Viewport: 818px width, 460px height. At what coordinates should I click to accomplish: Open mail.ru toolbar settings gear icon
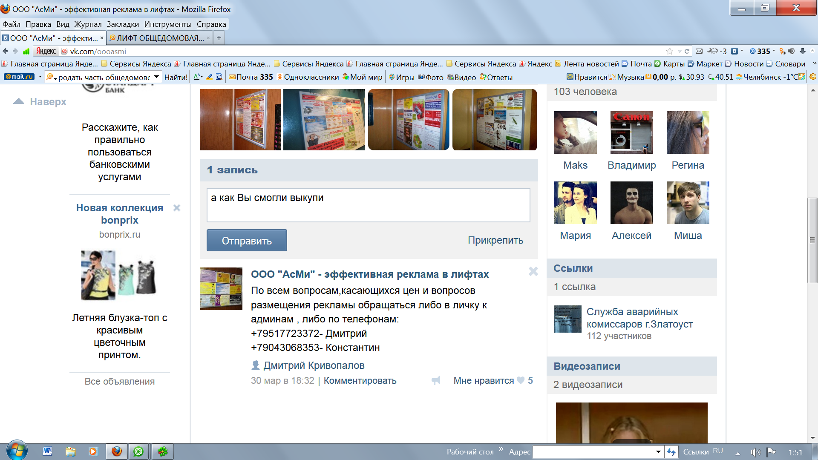[812, 77]
